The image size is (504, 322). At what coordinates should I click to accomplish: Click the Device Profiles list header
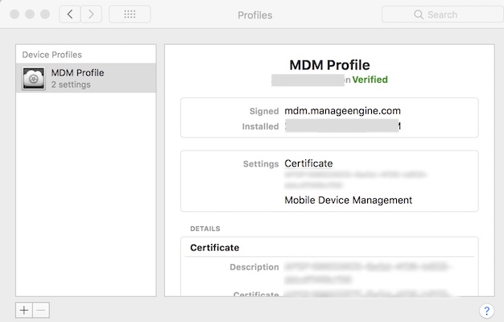pos(52,55)
